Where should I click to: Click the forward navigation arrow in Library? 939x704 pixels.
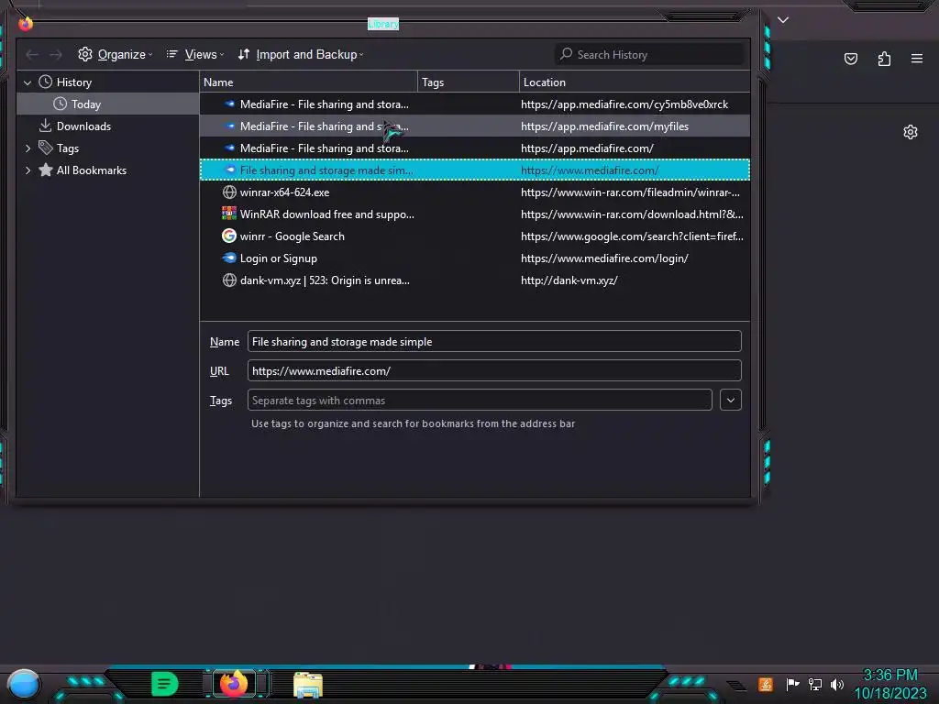[x=56, y=54]
